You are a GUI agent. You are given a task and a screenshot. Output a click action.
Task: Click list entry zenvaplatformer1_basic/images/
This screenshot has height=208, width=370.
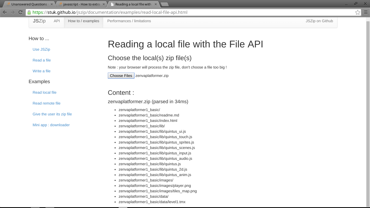click(146, 180)
